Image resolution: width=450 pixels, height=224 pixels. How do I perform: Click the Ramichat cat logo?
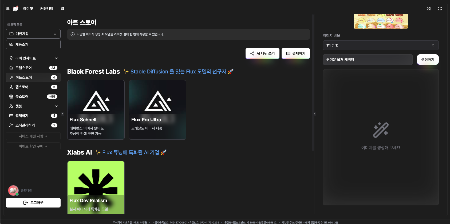pos(16,9)
